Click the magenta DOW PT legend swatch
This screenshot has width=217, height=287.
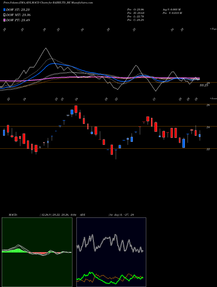point(4,20)
